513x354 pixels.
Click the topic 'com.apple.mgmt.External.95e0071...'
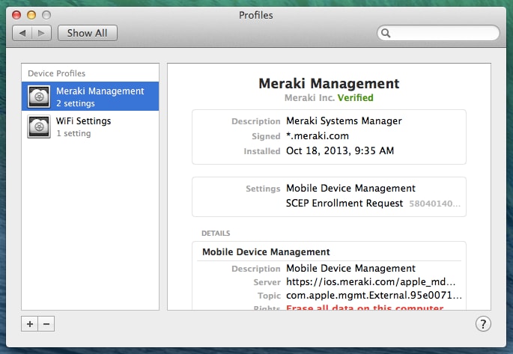[374, 296]
